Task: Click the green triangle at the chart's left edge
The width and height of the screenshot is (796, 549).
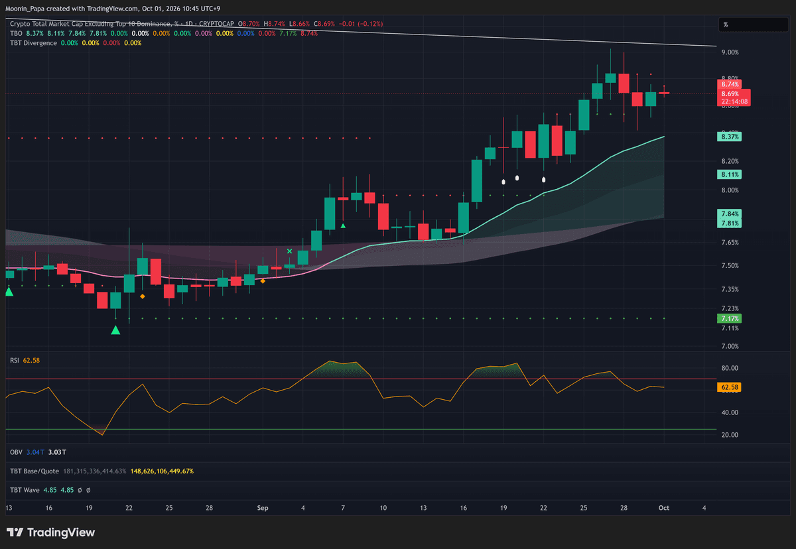Action: coord(9,291)
